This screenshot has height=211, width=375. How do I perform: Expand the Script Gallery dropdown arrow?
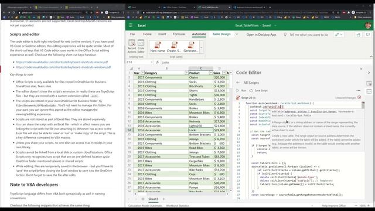pyautogui.click(x=201, y=47)
